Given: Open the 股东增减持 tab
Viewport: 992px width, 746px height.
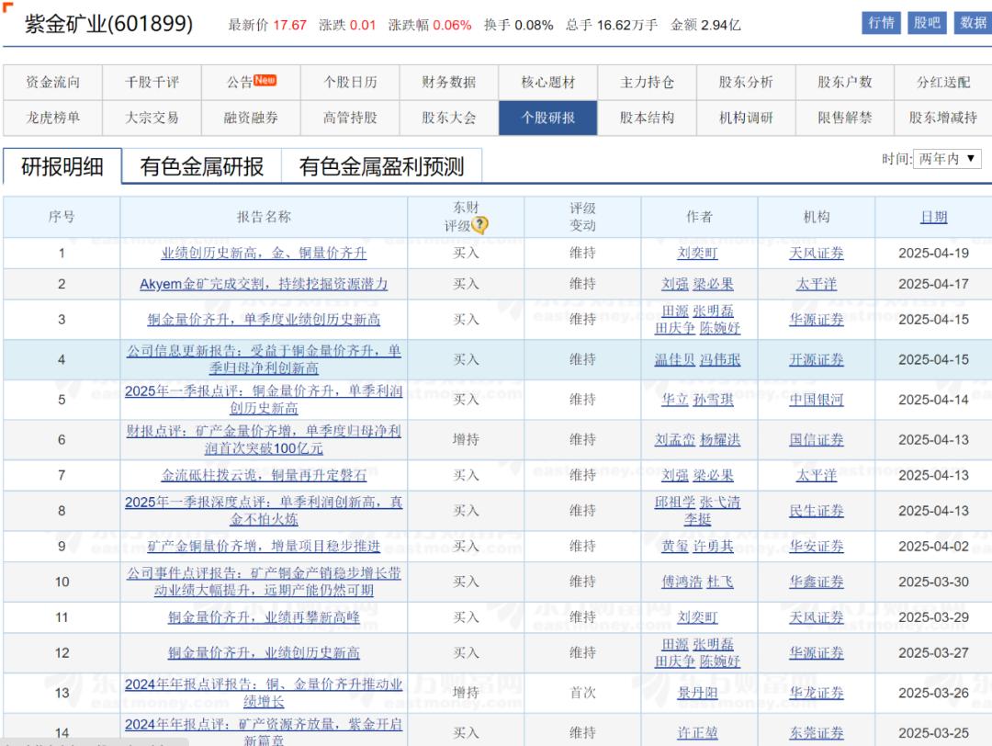Looking at the screenshot, I should 943,118.
